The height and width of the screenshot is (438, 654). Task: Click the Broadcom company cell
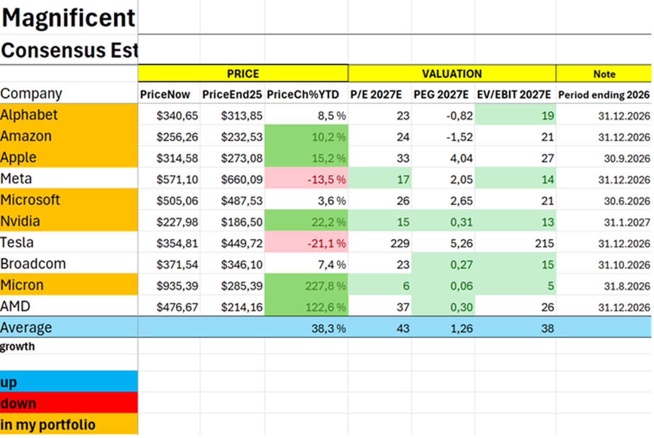pyautogui.click(x=69, y=263)
